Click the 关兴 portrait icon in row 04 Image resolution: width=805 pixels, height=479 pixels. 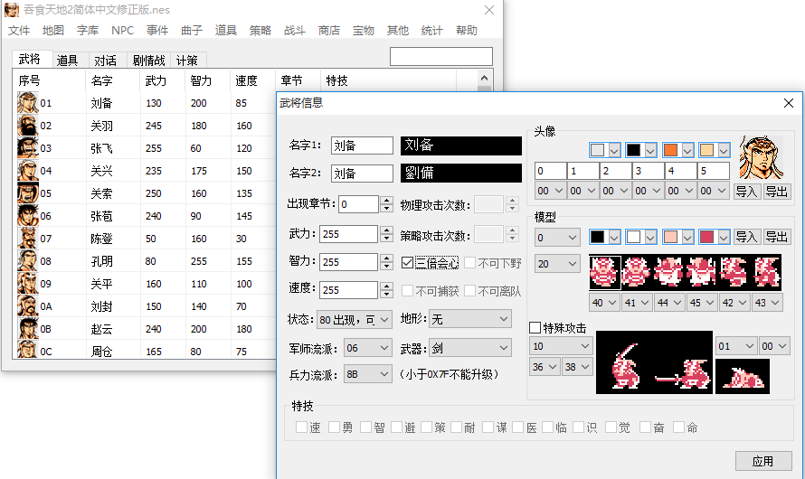pos(28,170)
